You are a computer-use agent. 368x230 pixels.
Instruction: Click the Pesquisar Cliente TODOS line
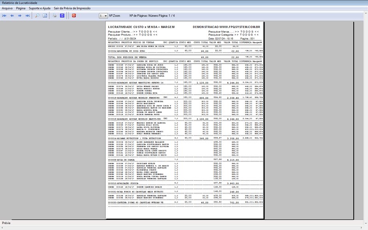pos(132,32)
